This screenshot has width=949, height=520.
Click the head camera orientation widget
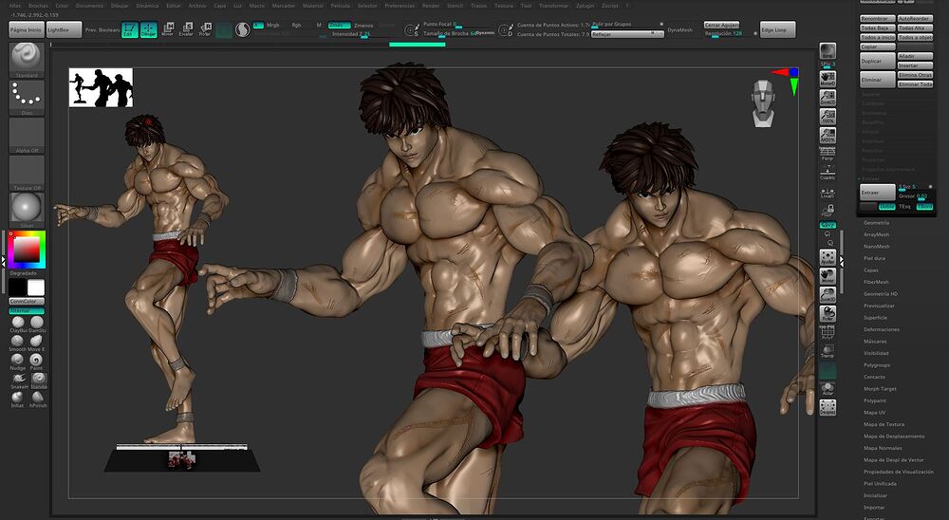point(763,102)
